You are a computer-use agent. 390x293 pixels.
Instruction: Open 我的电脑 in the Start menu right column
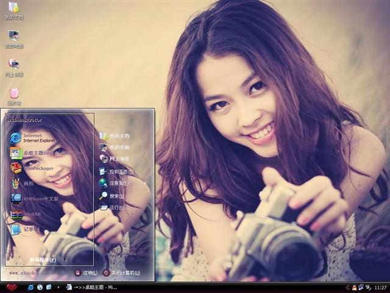115,147
